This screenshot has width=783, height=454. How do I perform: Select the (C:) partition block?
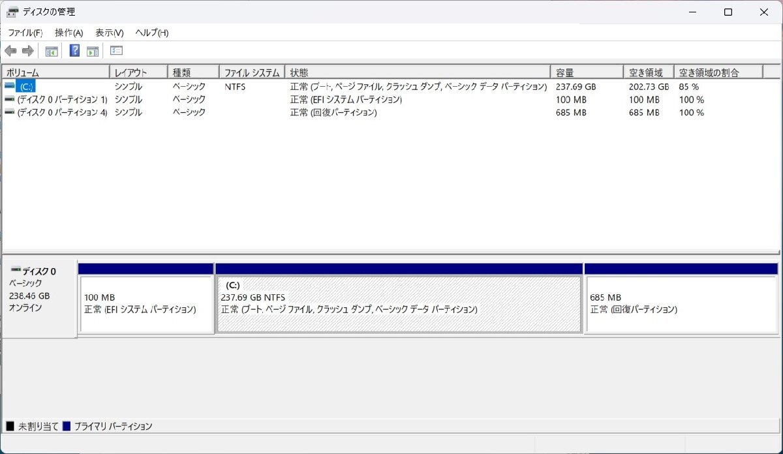(x=398, y=303)
